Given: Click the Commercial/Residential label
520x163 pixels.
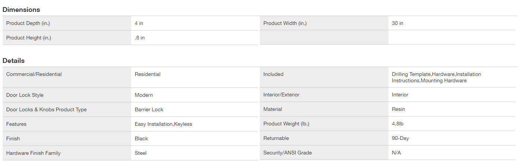Looking at the screenshot, I should pyautogui.click(x=34, y=74).
